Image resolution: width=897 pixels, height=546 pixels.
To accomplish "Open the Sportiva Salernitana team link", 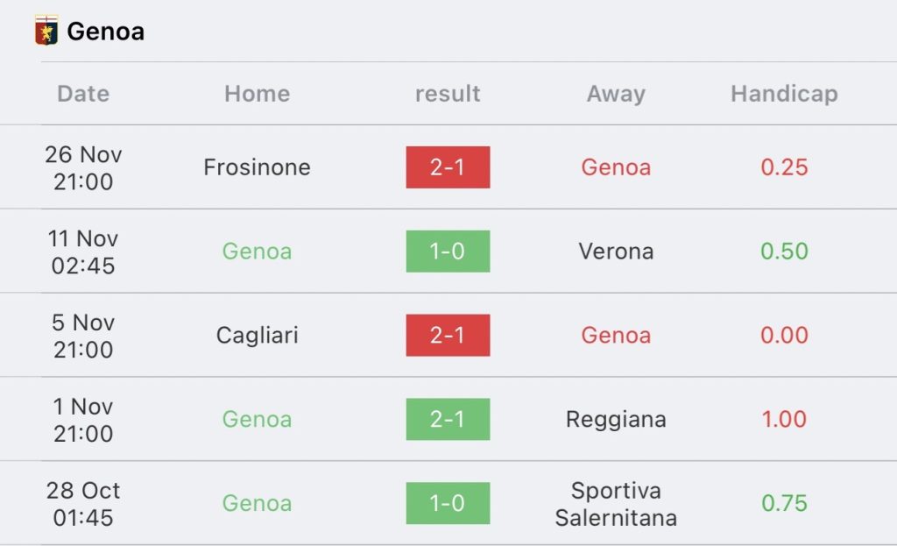I will [x=616, y=504].
